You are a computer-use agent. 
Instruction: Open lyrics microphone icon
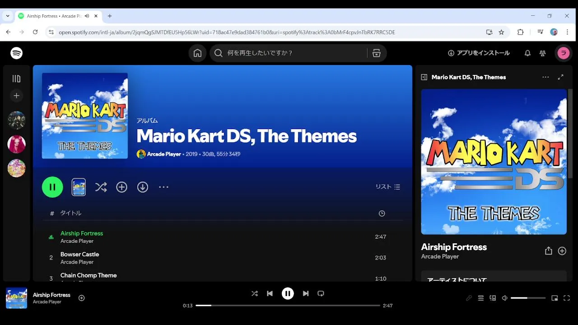tap(469, 298)
